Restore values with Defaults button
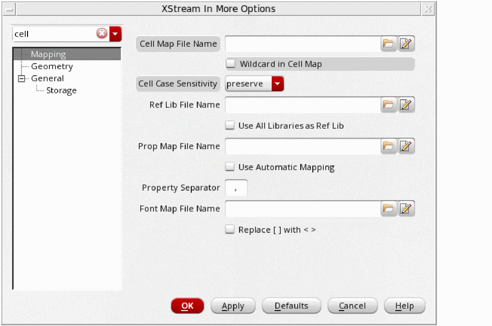Image resolution: width=492 pixels, height=326 pixels. click(x=291, y=306)
